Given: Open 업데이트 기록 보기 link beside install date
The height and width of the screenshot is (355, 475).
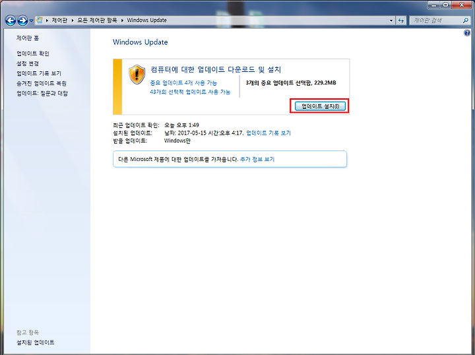Looking at the screenshot, I should coord(269,133).
